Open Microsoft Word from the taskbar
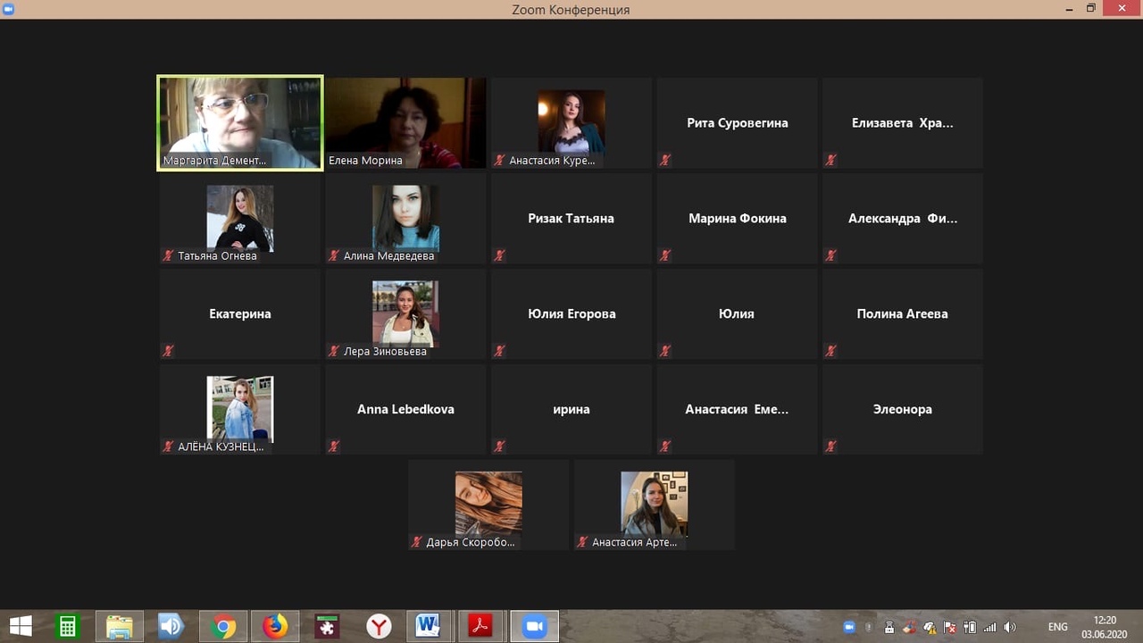Viewport: 1143px width, 643px height. [x=430, y=626]
